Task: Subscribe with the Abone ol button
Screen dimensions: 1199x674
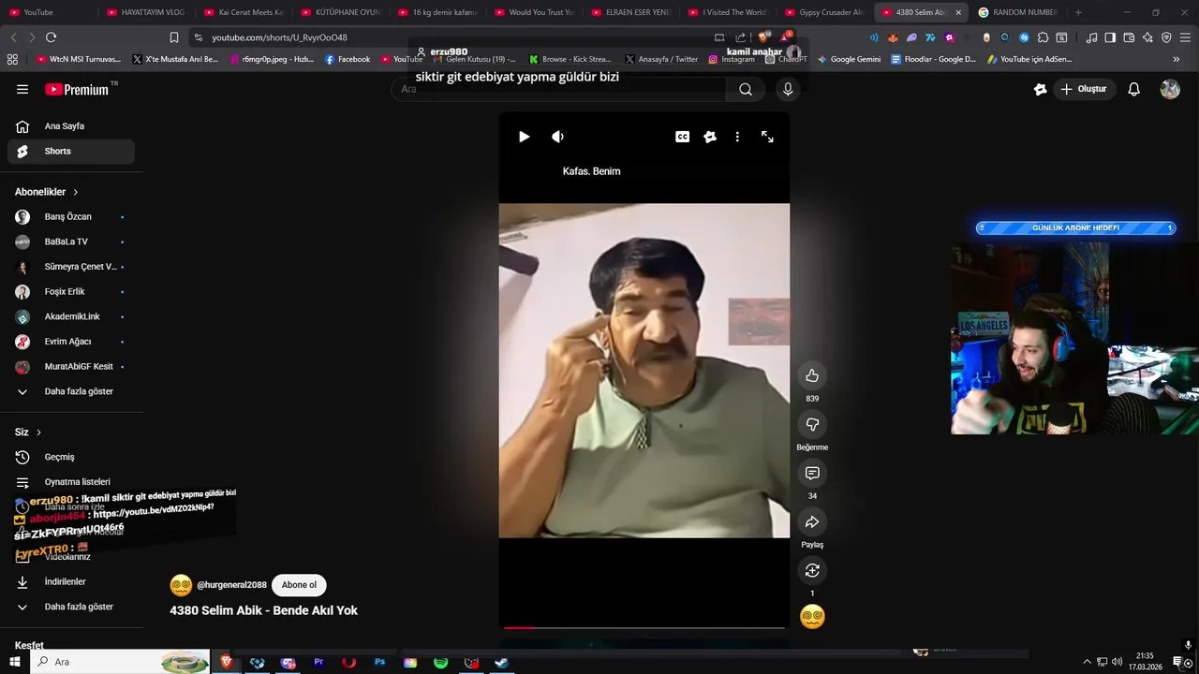Action: point(299,585)
